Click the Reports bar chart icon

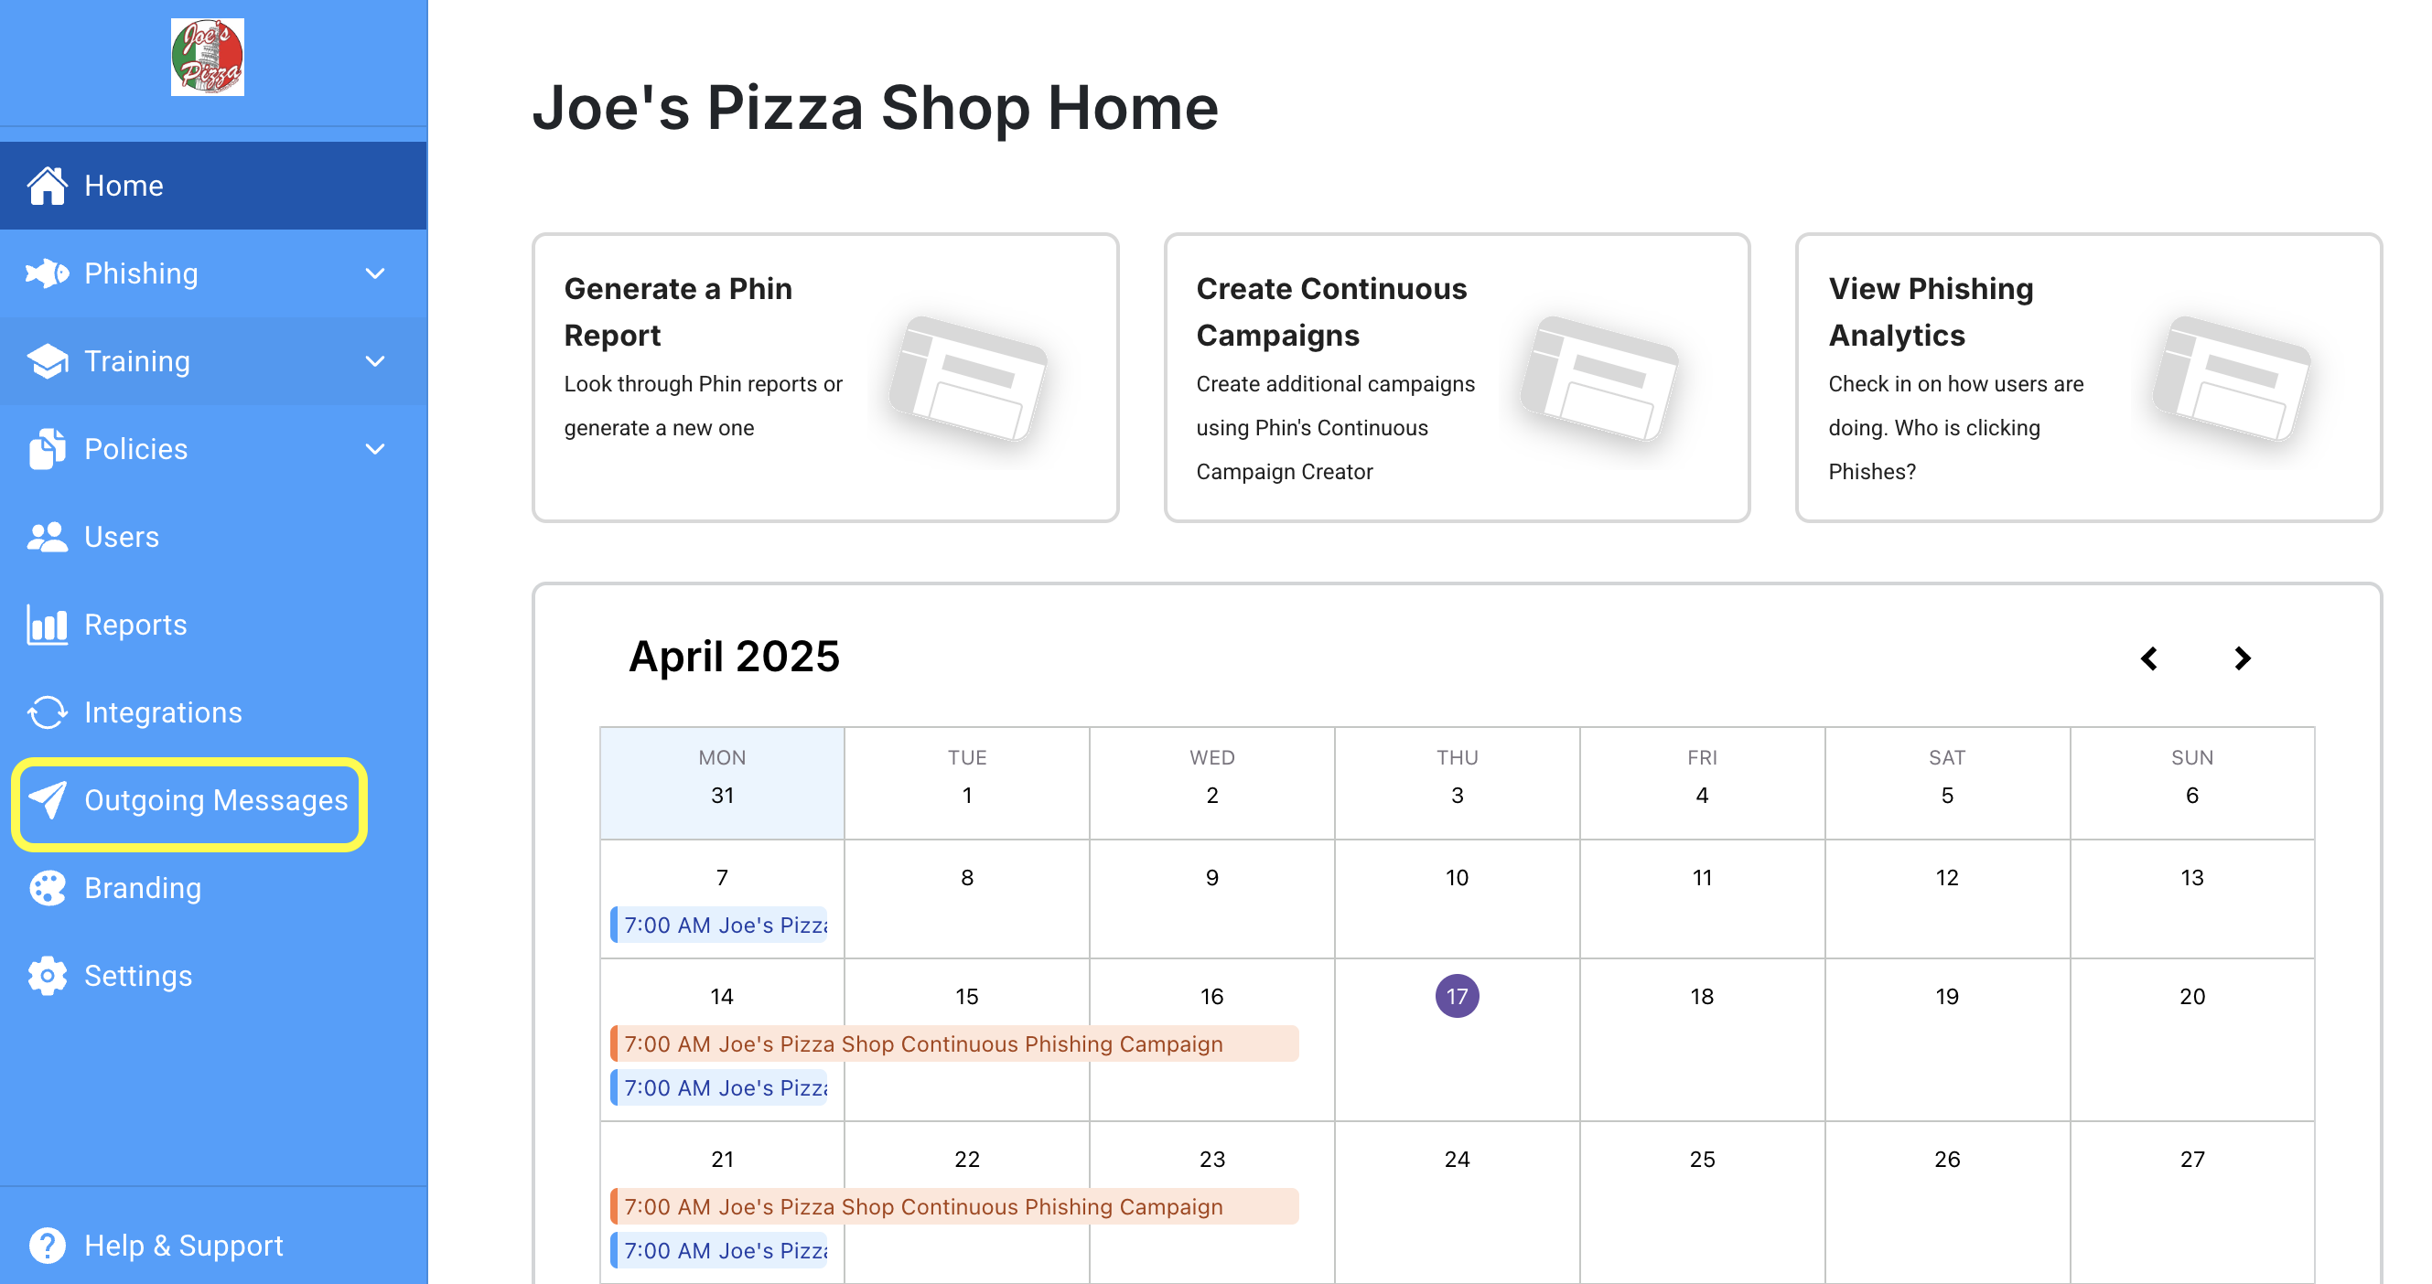point(48,625)
